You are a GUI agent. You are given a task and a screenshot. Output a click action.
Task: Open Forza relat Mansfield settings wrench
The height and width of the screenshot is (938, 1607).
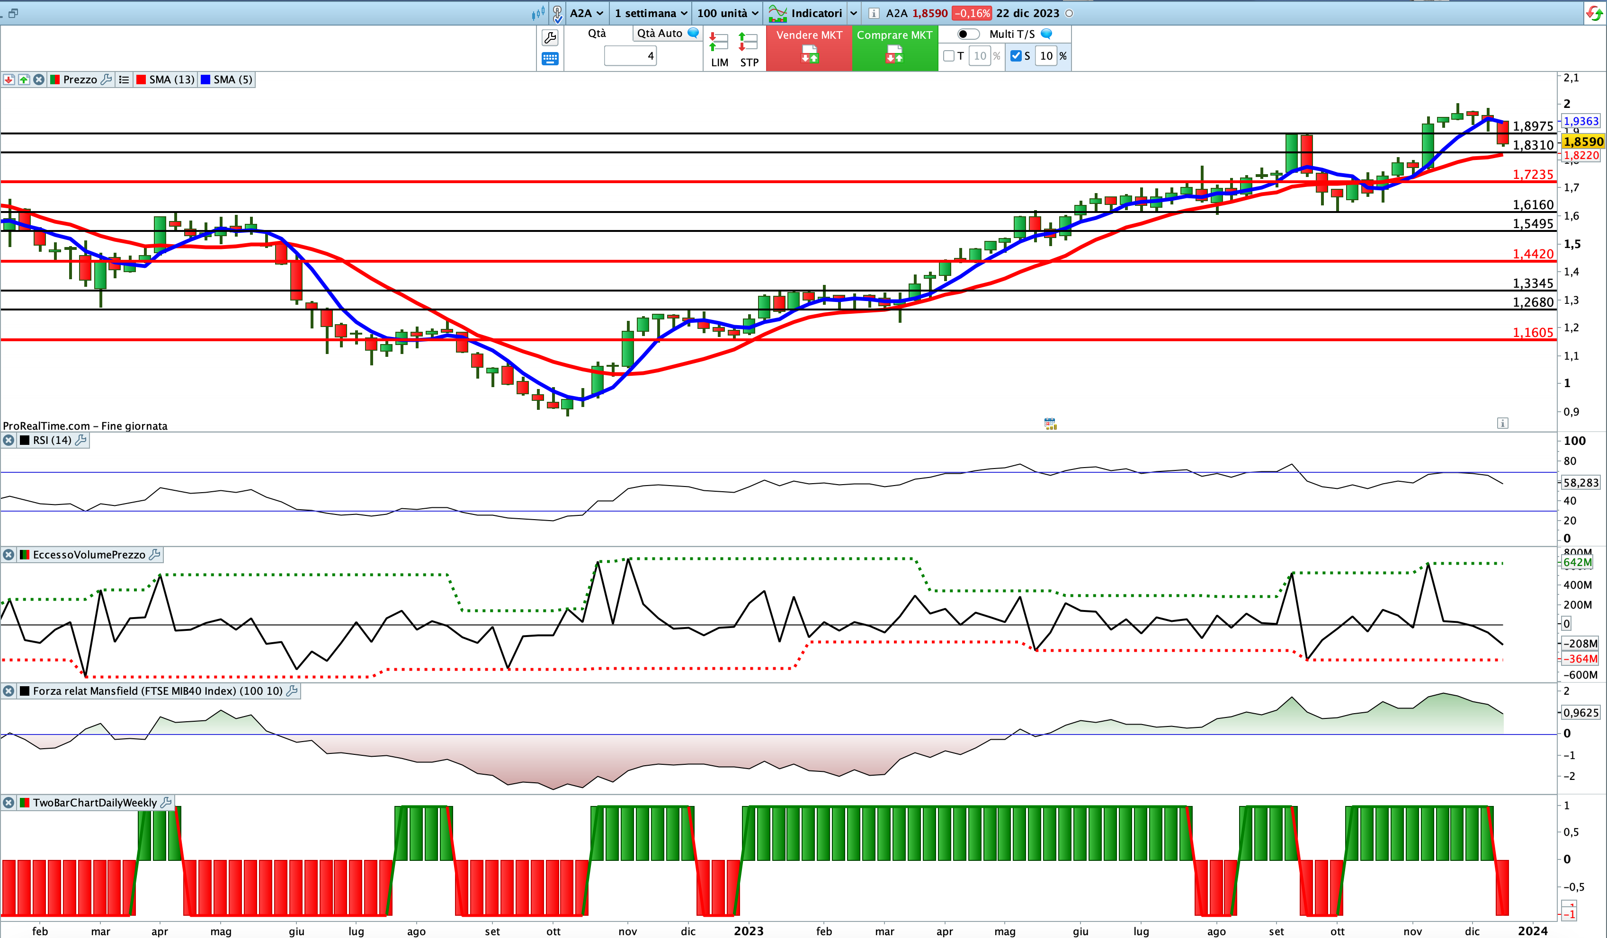292,691
